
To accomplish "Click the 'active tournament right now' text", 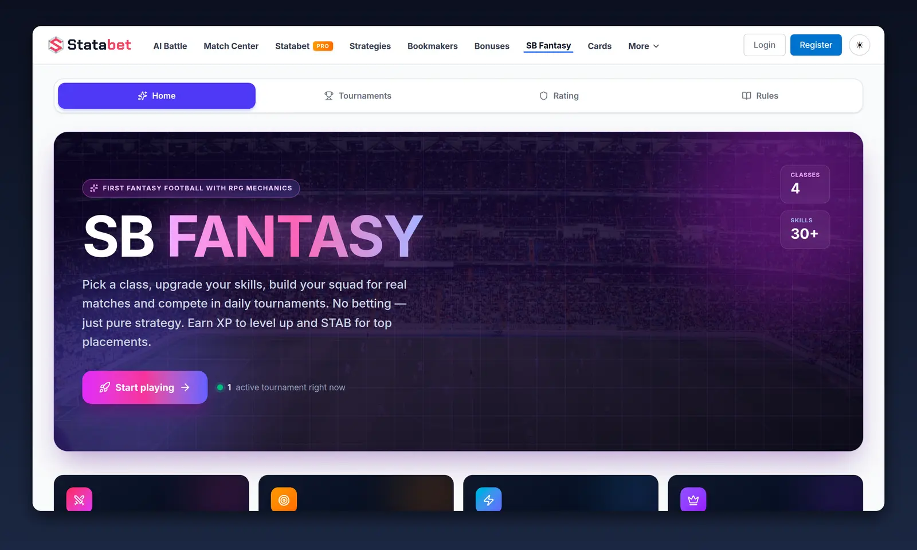I will (x=291, y=388).
